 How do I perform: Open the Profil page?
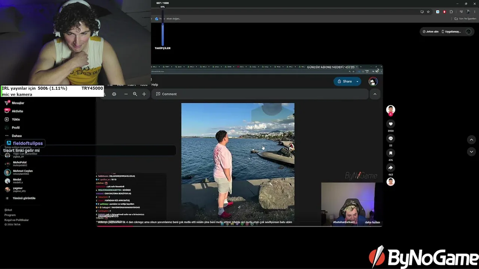point(12,128)
